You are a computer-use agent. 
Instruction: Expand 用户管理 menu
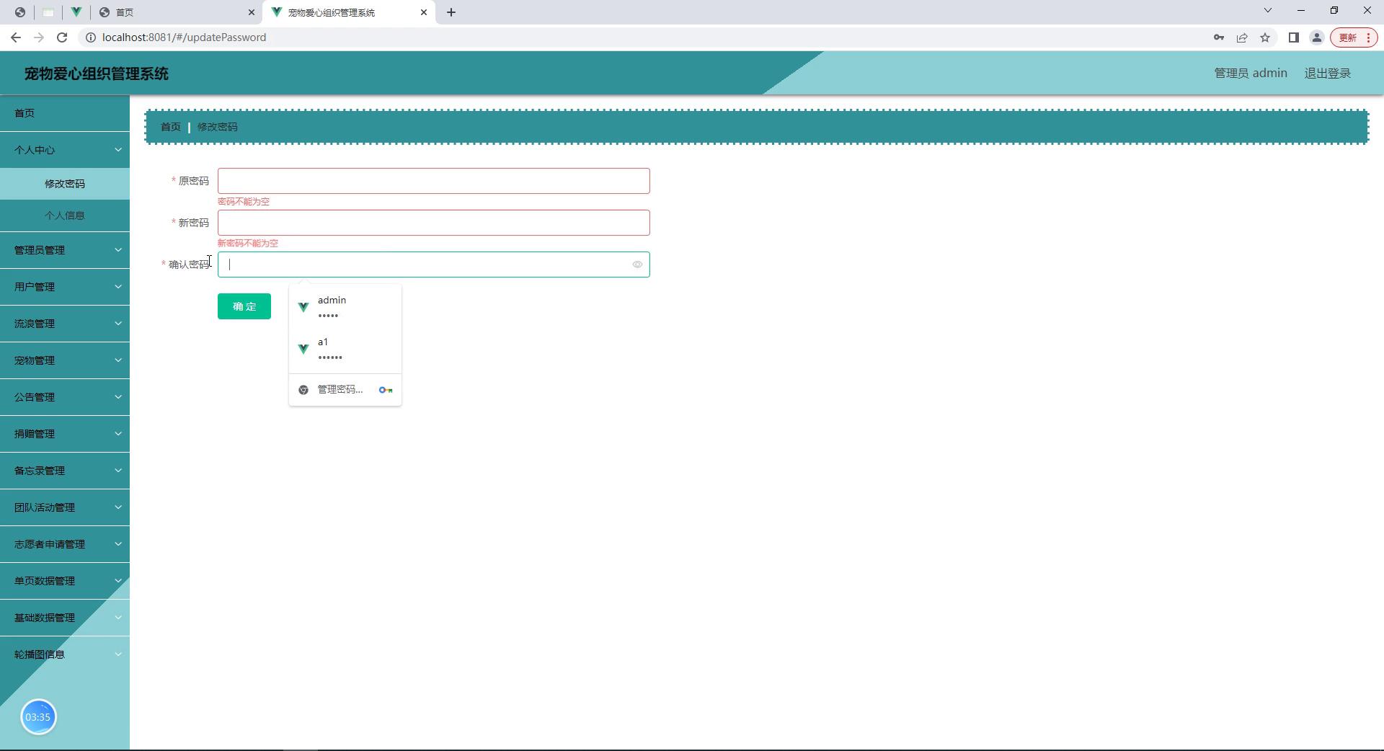[65, 287]
